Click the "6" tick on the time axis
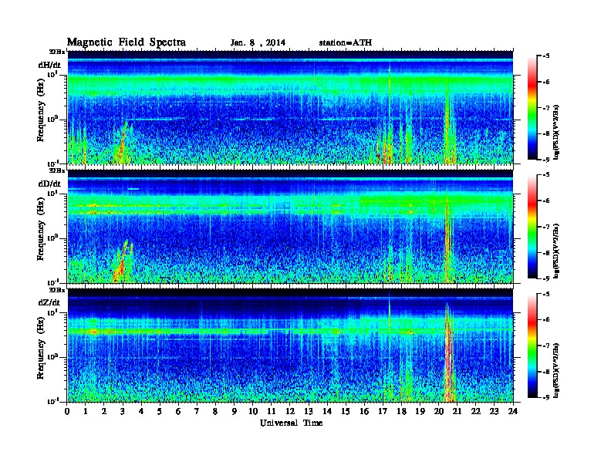The width and height of the screenshot is (611, 472). (179, 412)
